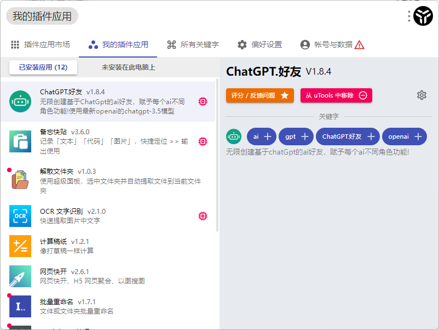Click the 评分 / 反馈问题 button
This screenshot has width=439, height=330.
pyautogui.click(x=260, y=95)
